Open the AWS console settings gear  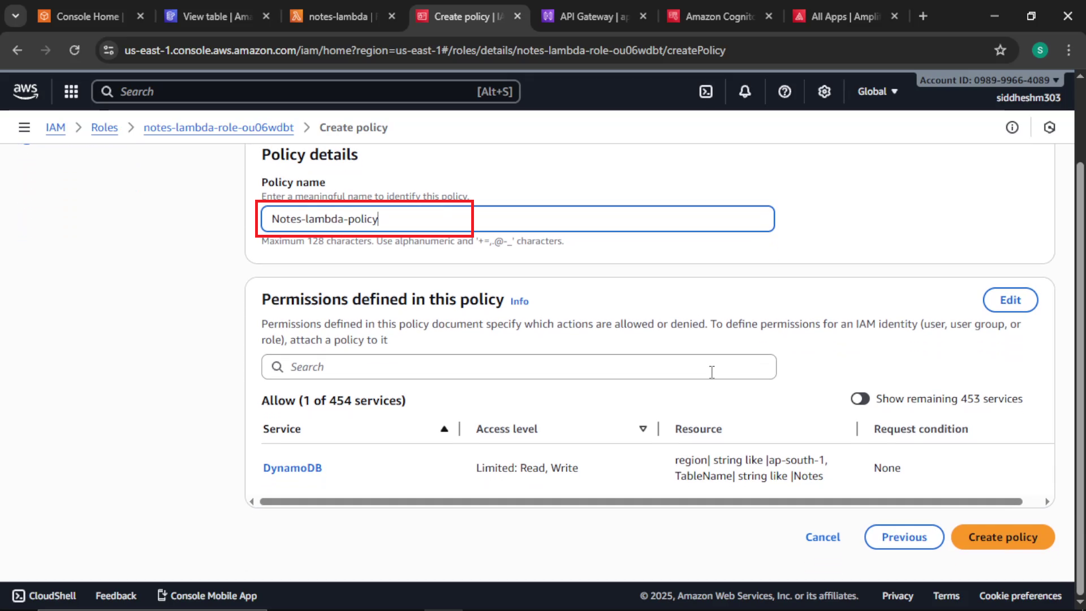pyautogui.click(x=824, y=92)
